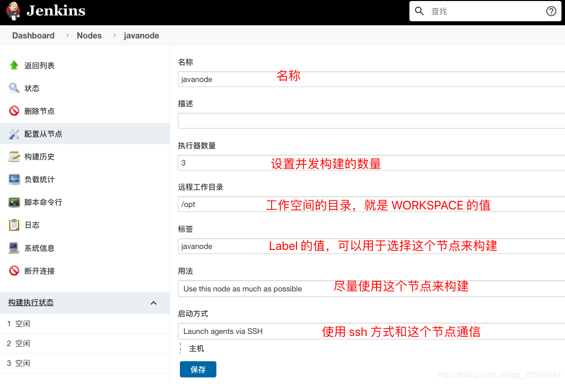The image size is (565, 384).
Task: Open the javanode breadcrumb link
Action: click(141, 35)
